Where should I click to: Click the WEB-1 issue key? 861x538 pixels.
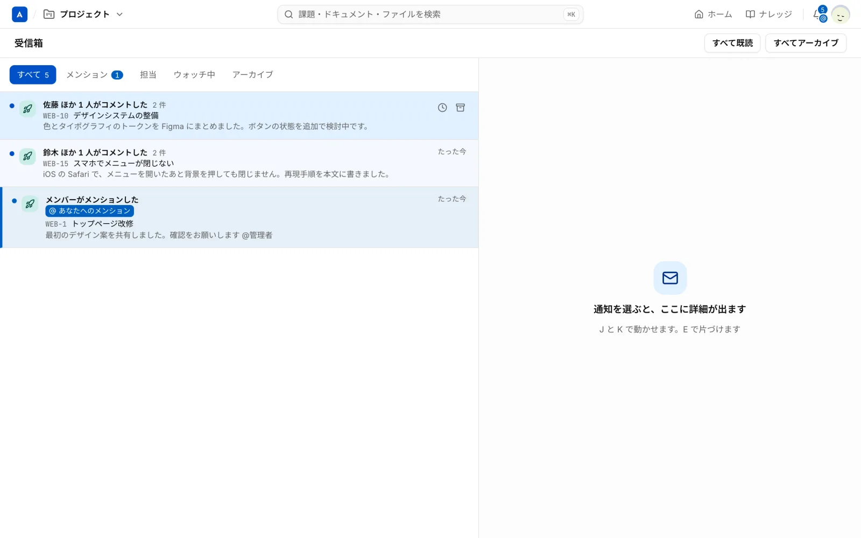pos(56,224)
